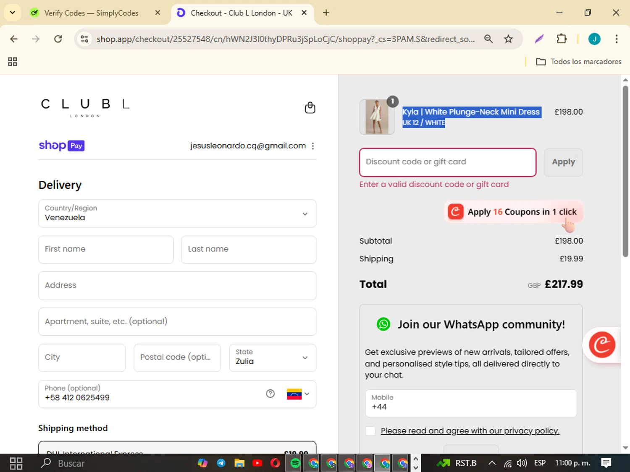Focus the Apartment, suite field
The height and width of the screenshot is (472, 630).
coord(177,322)
